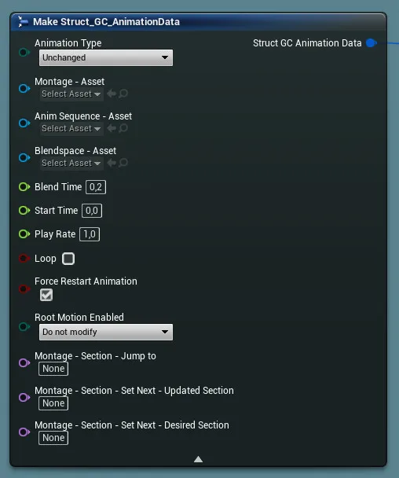
Task: Collapse node with bottom triangle arrow
Action: click(x=198, y=459)
